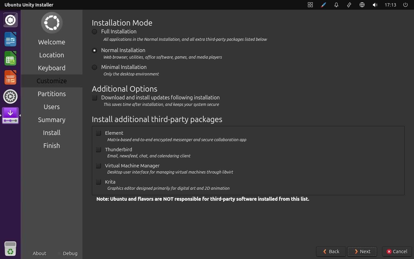This screenshot has width=414, height=259.
Task: Cancel the installation
Action: pos(397,252)
